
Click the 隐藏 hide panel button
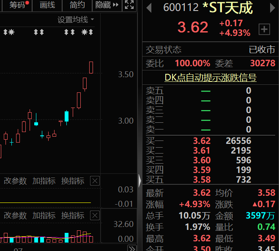[107, 5]
